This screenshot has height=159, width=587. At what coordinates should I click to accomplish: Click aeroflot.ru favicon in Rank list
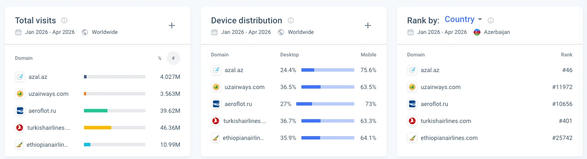(x=412, y=104)
